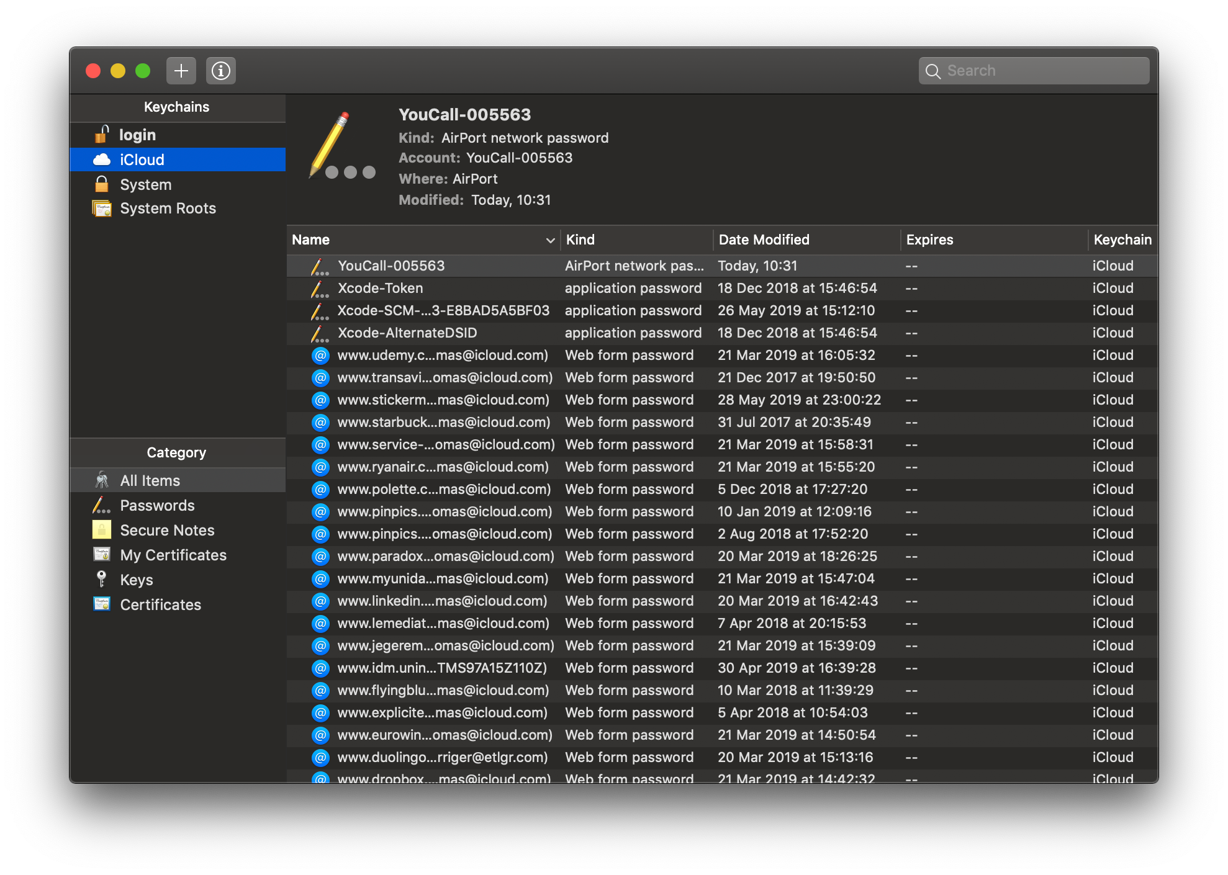1228x875 pixels.
Task: Select the Certificates category icon
Action: click(101, 604)
